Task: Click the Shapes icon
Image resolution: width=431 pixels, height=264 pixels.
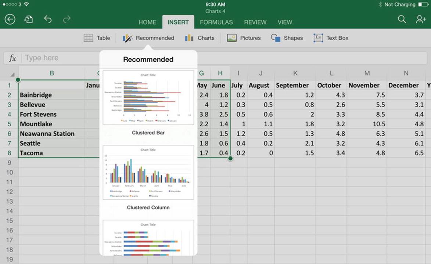Action: [x=276, y=38]
